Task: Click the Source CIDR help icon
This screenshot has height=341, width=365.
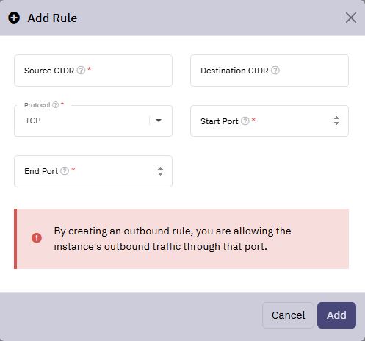Action: (81, 71)
